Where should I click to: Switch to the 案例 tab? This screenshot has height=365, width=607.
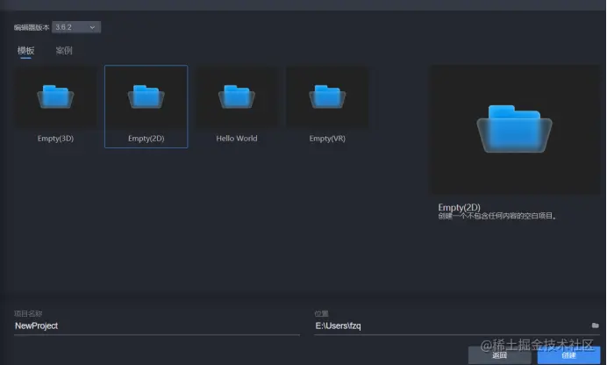pyautogui.click(x=64, y=51)
